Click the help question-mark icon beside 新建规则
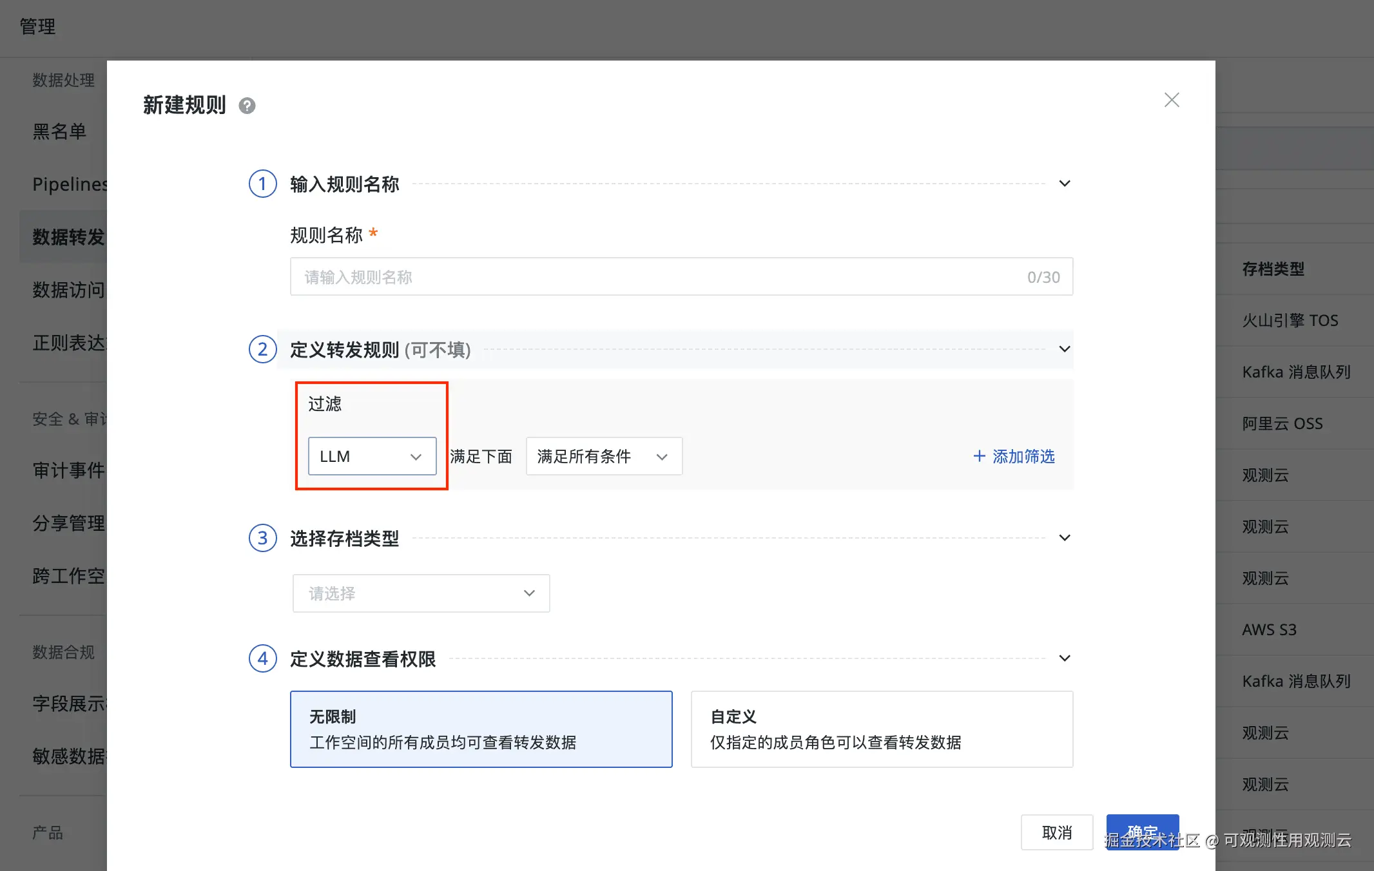1374x871 pixels. point(247,106)
